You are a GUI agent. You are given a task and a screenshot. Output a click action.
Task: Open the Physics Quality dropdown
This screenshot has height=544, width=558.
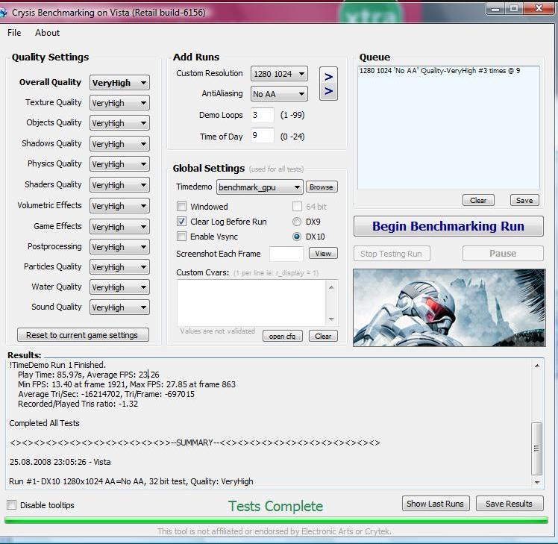pos(119,164)
